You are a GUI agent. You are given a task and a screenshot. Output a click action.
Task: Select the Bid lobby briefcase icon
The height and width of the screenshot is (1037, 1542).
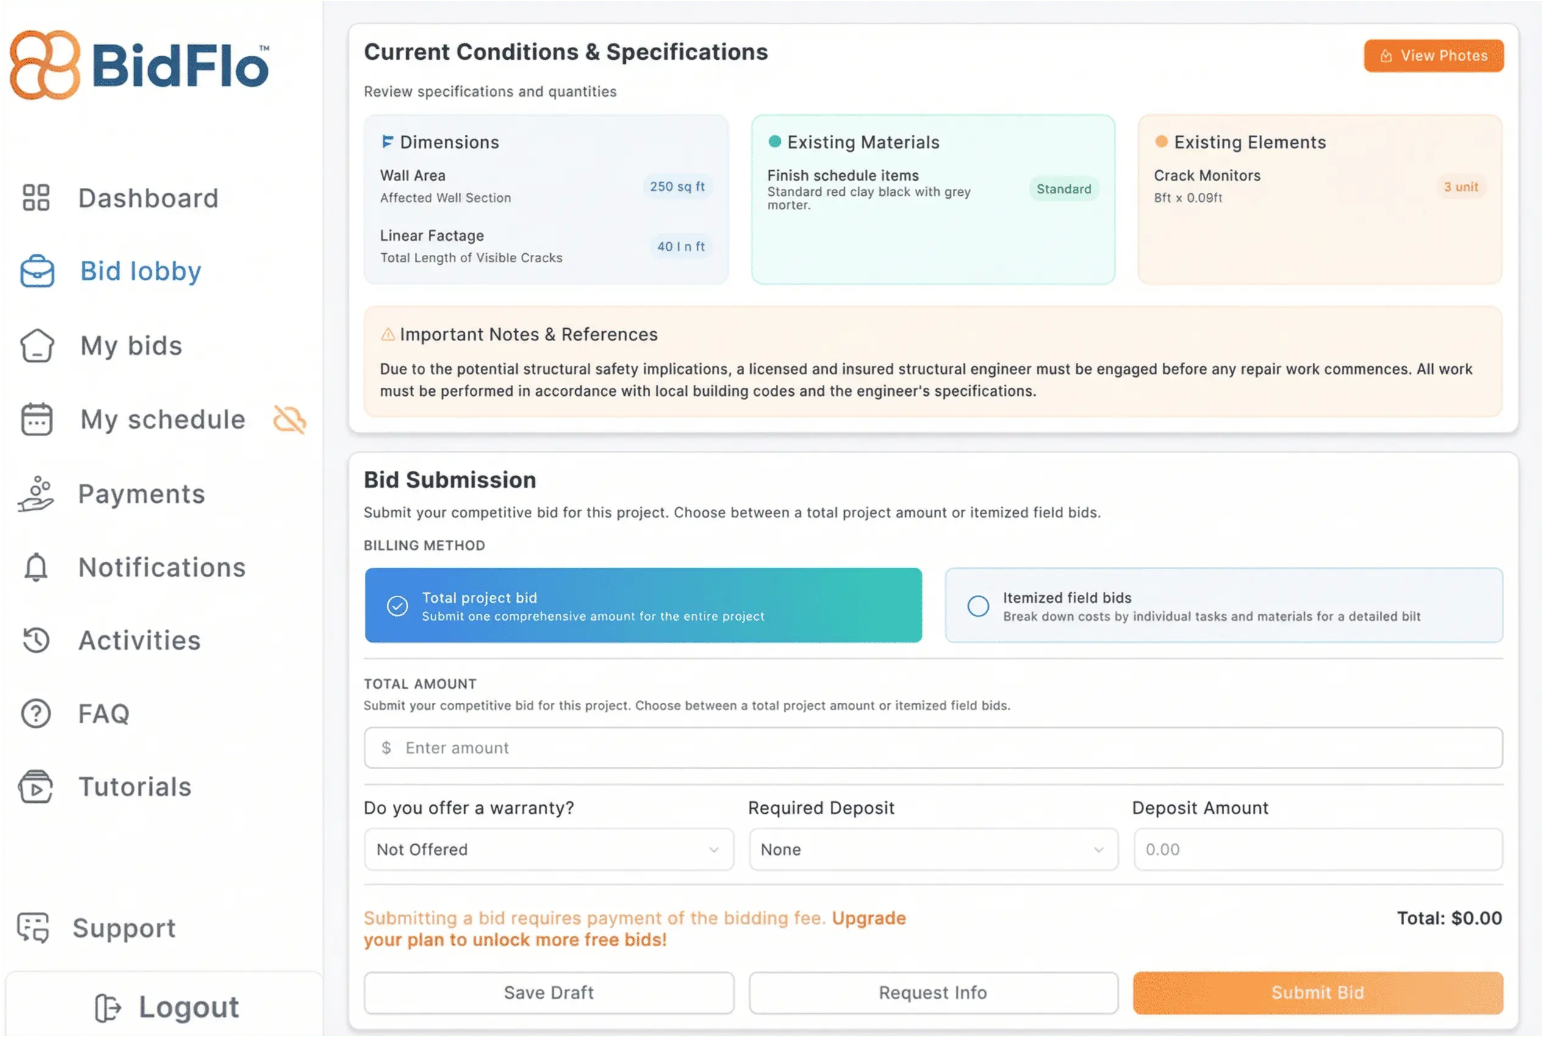pos(37,271)
